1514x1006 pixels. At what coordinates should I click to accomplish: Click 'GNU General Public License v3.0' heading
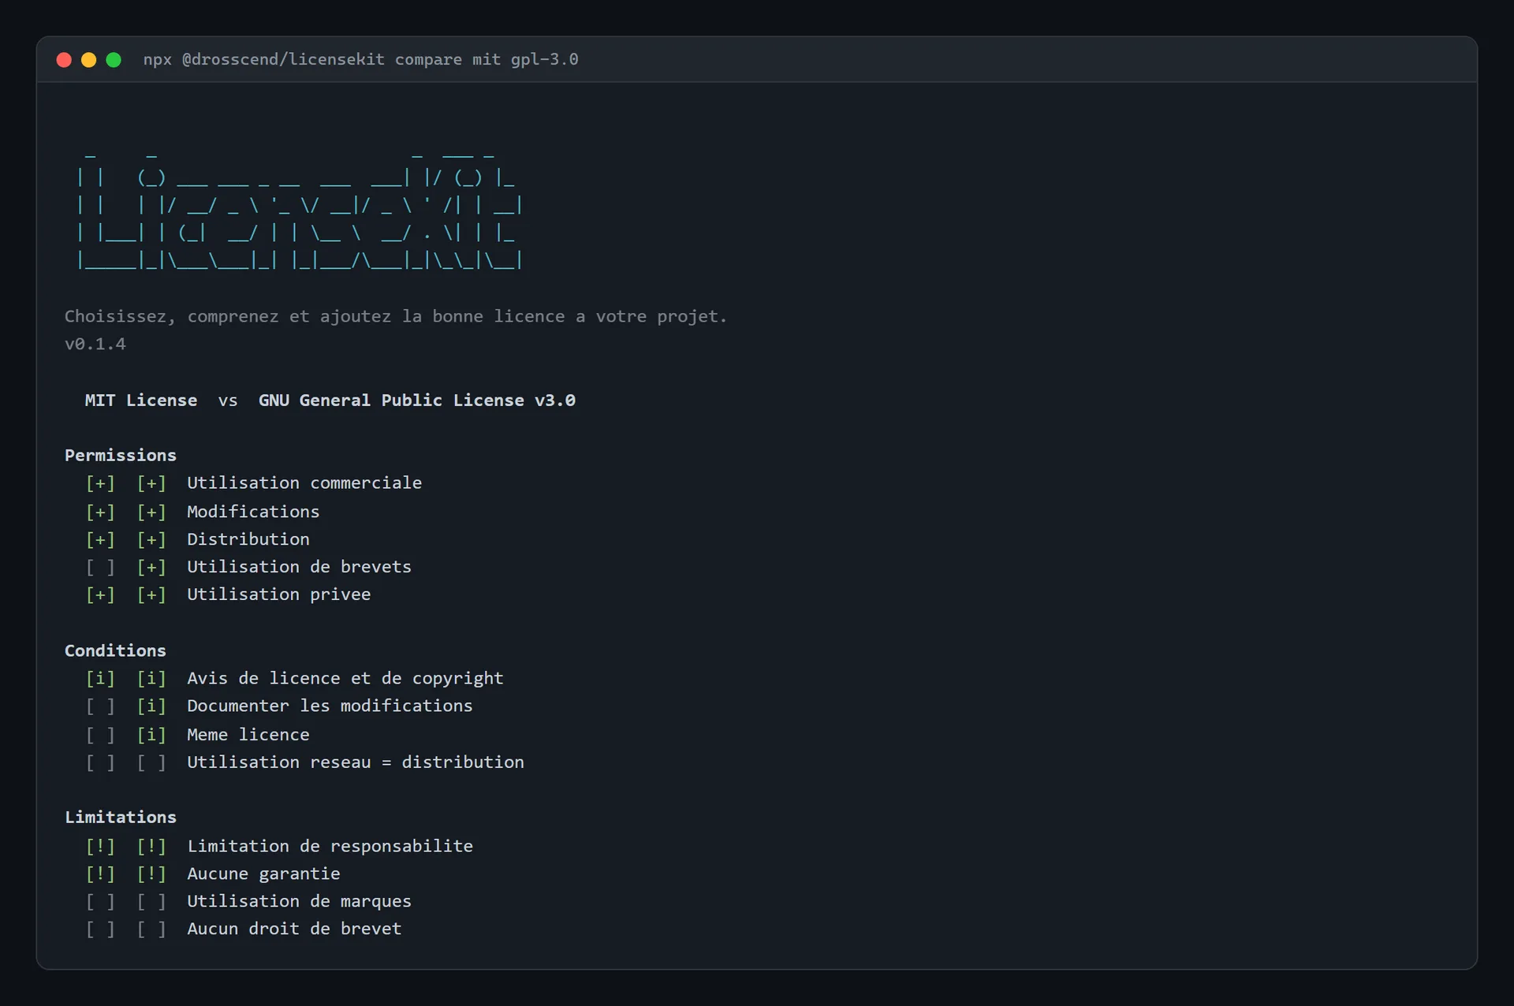point(417,401)
